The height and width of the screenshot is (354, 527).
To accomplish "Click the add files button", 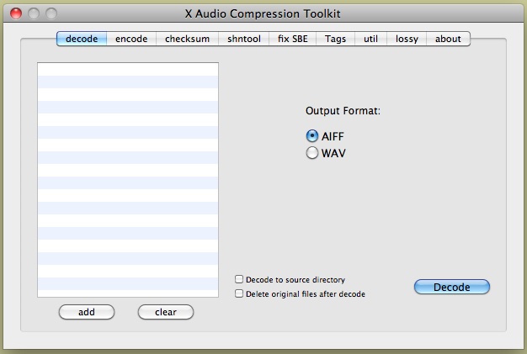I will tap(87, 312).
